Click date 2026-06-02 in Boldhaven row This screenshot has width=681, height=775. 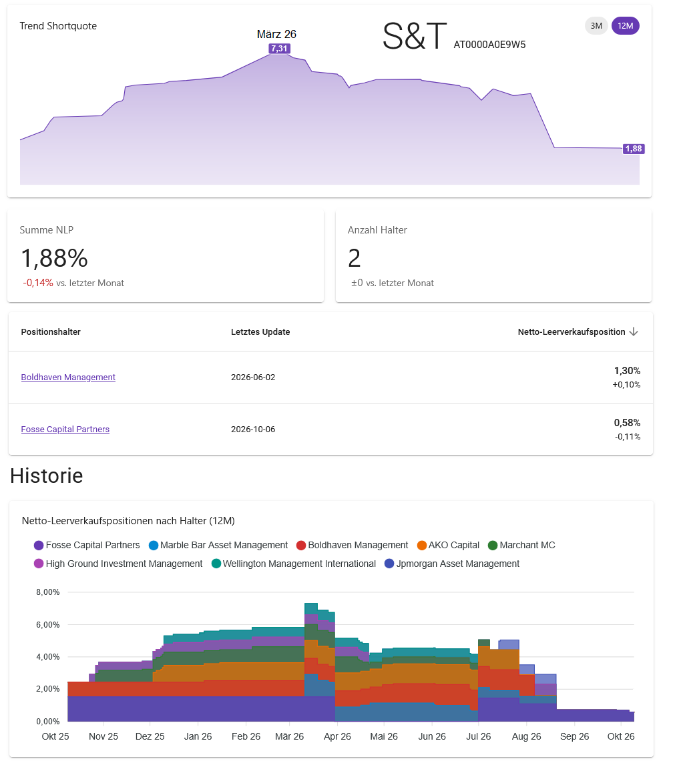[253, 377]
